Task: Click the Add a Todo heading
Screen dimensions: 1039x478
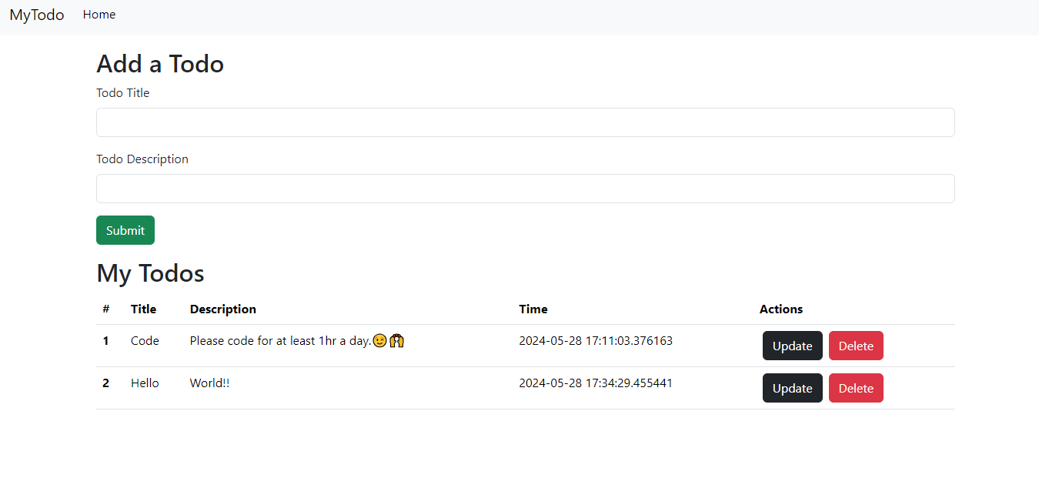Action: pyautogui.click(x=160, y=64)
